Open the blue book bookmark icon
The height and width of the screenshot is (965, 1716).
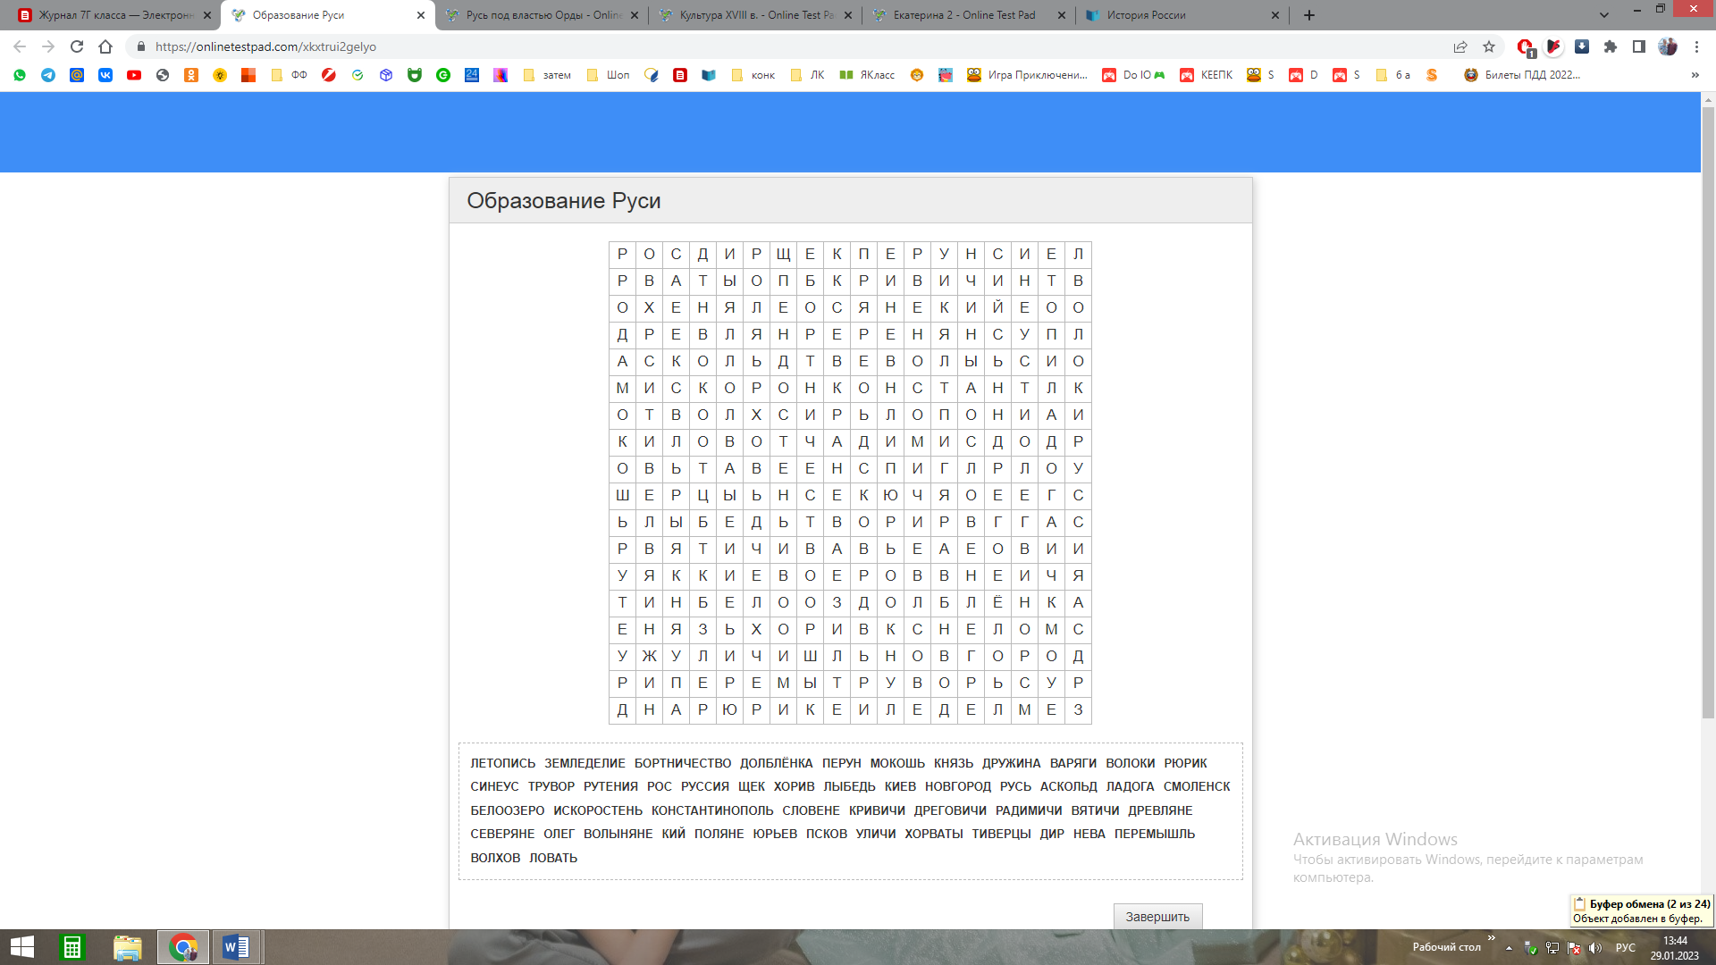click(x=709, y=75)
